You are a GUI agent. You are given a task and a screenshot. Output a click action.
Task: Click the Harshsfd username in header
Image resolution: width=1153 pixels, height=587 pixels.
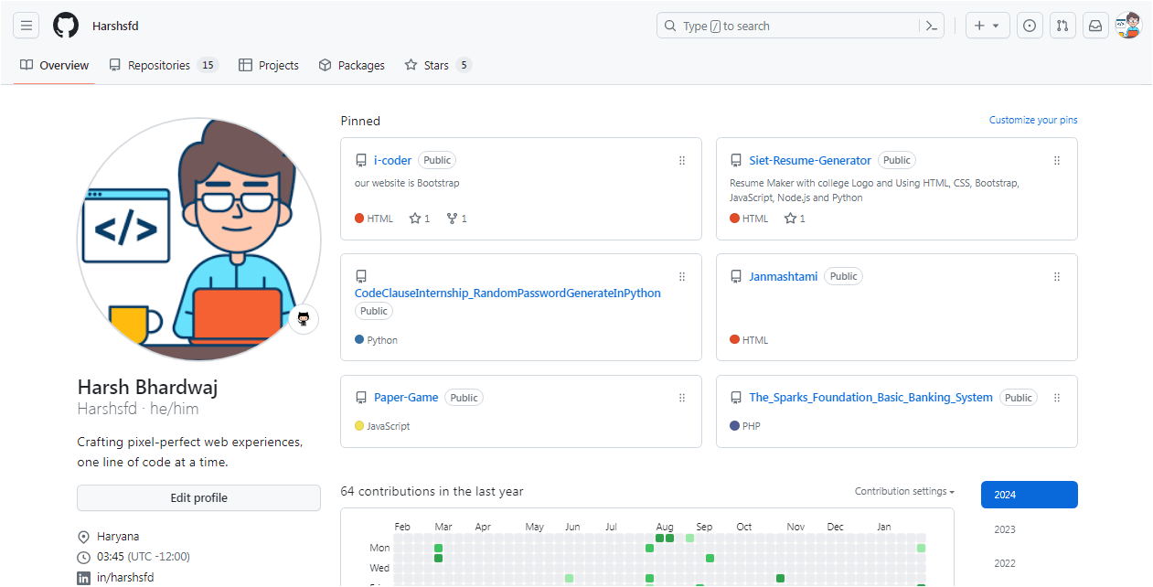[115, 26]
